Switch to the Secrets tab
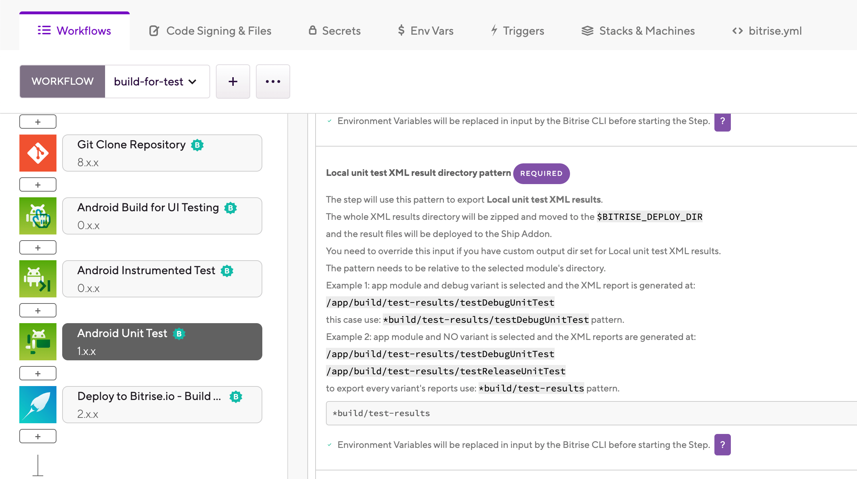Screen dimensions: 857x479 335,31
